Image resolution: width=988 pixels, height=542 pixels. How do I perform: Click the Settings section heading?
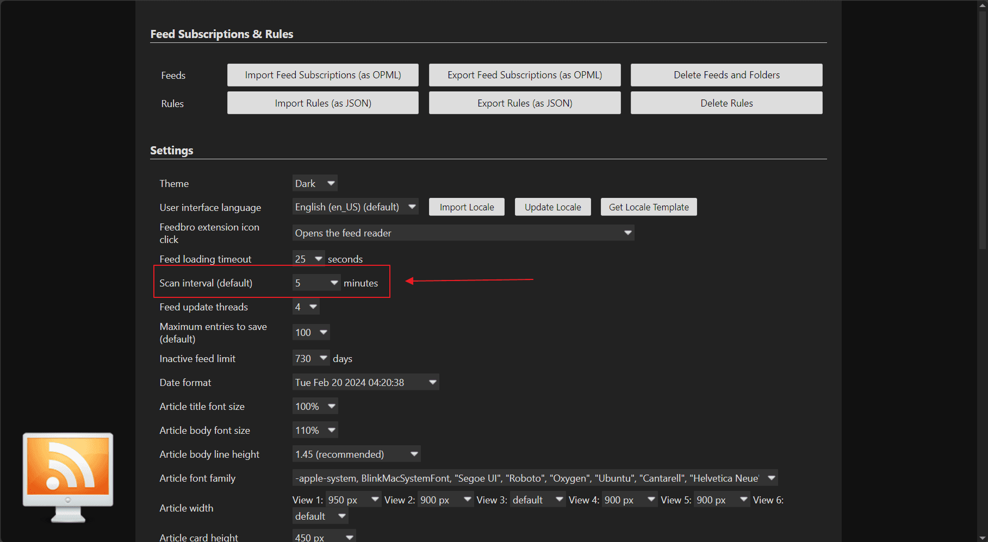pos(171,150)
